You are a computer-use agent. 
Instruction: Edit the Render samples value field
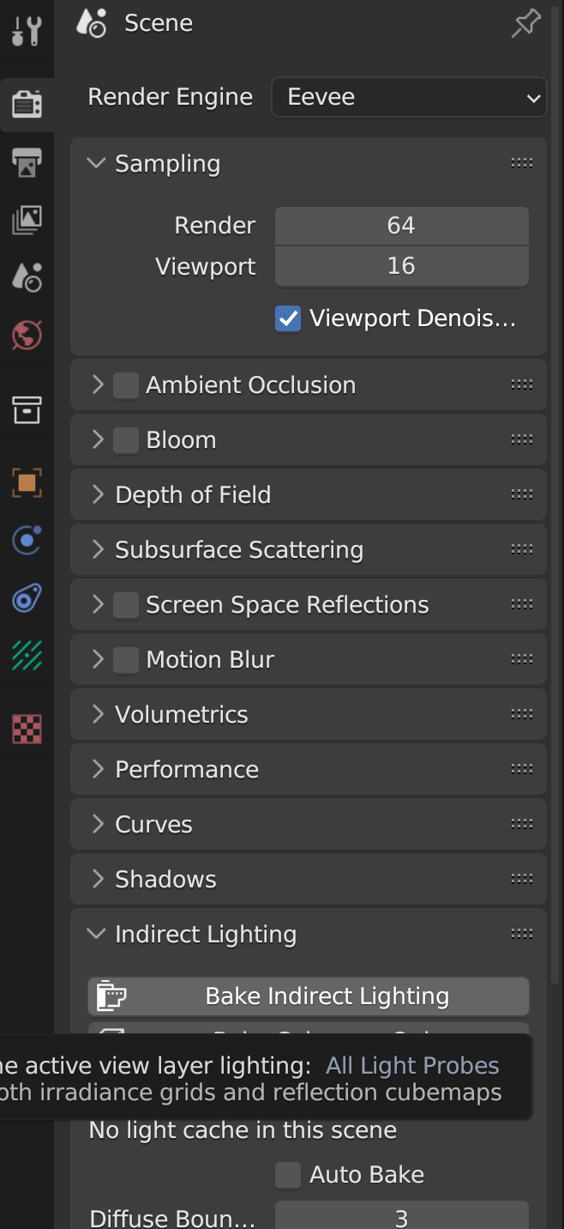401,225
